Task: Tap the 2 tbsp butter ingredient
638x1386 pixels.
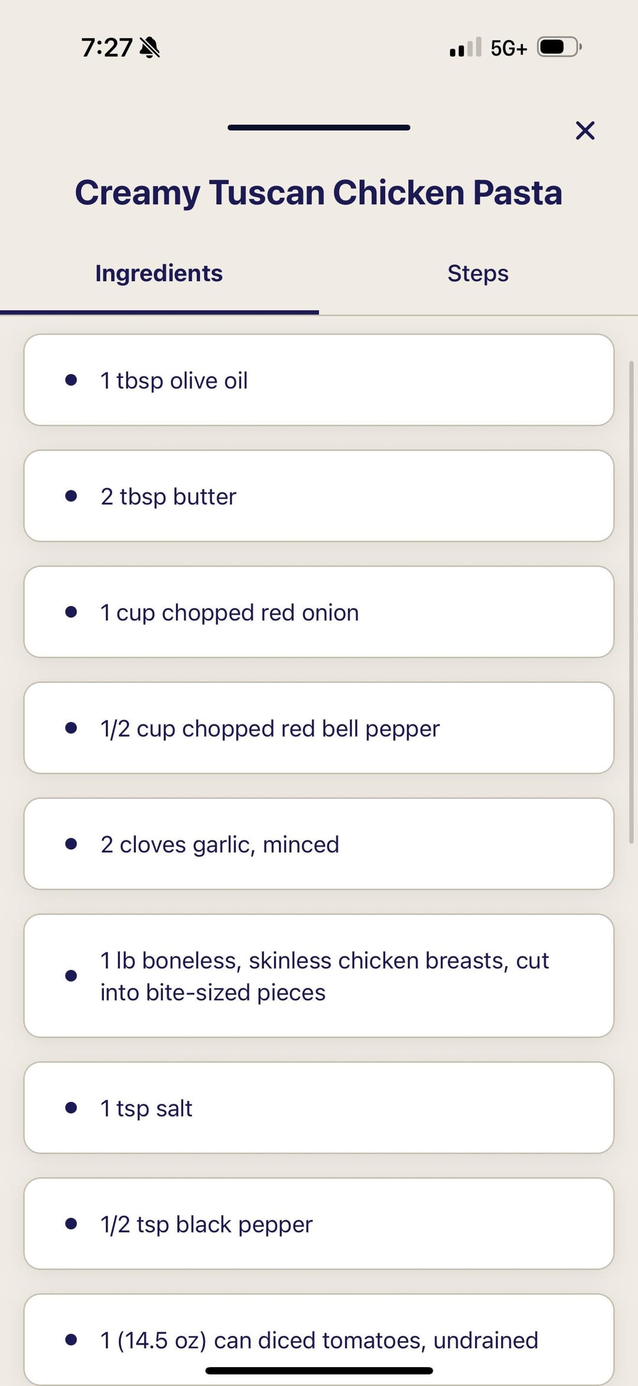Action: [319, 496]
